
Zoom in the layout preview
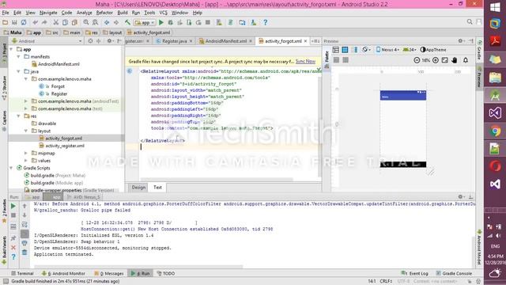436,60
